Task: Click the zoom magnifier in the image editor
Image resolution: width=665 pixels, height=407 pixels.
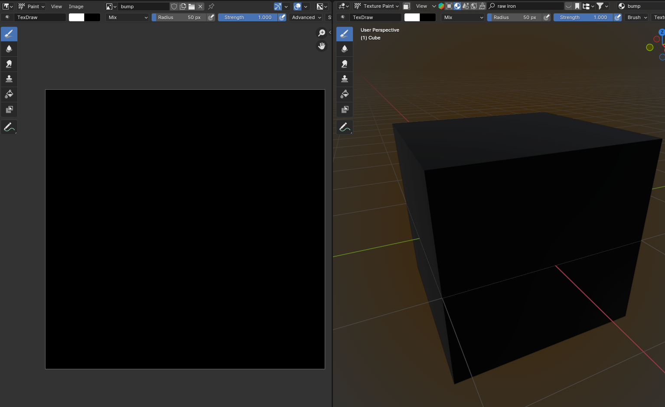Action: pos(322,33)
